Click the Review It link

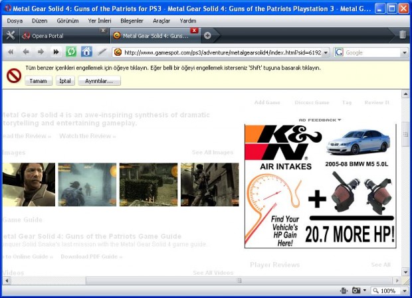(377, 103)
